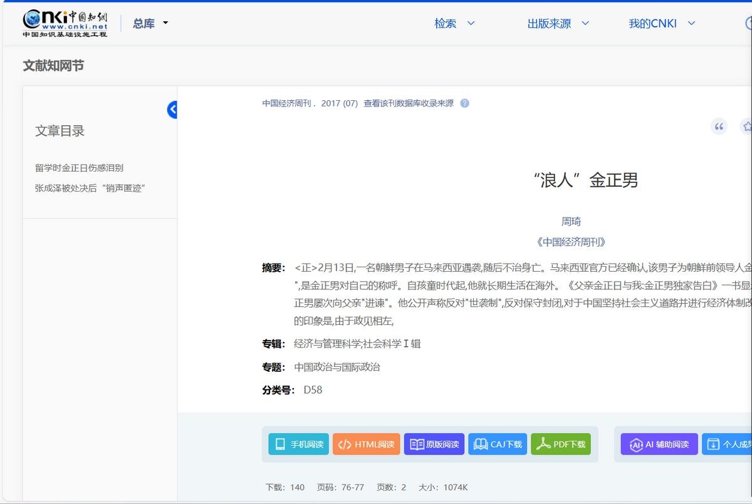
Task: Go to section 留学时金正日伤感泪别
Action: (79, 168)
